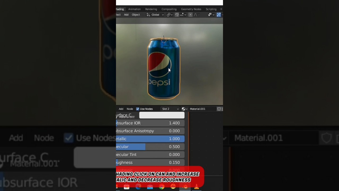Click the Specular Tint 0.000 slider
Screen dimensions: 339x191
150,154
